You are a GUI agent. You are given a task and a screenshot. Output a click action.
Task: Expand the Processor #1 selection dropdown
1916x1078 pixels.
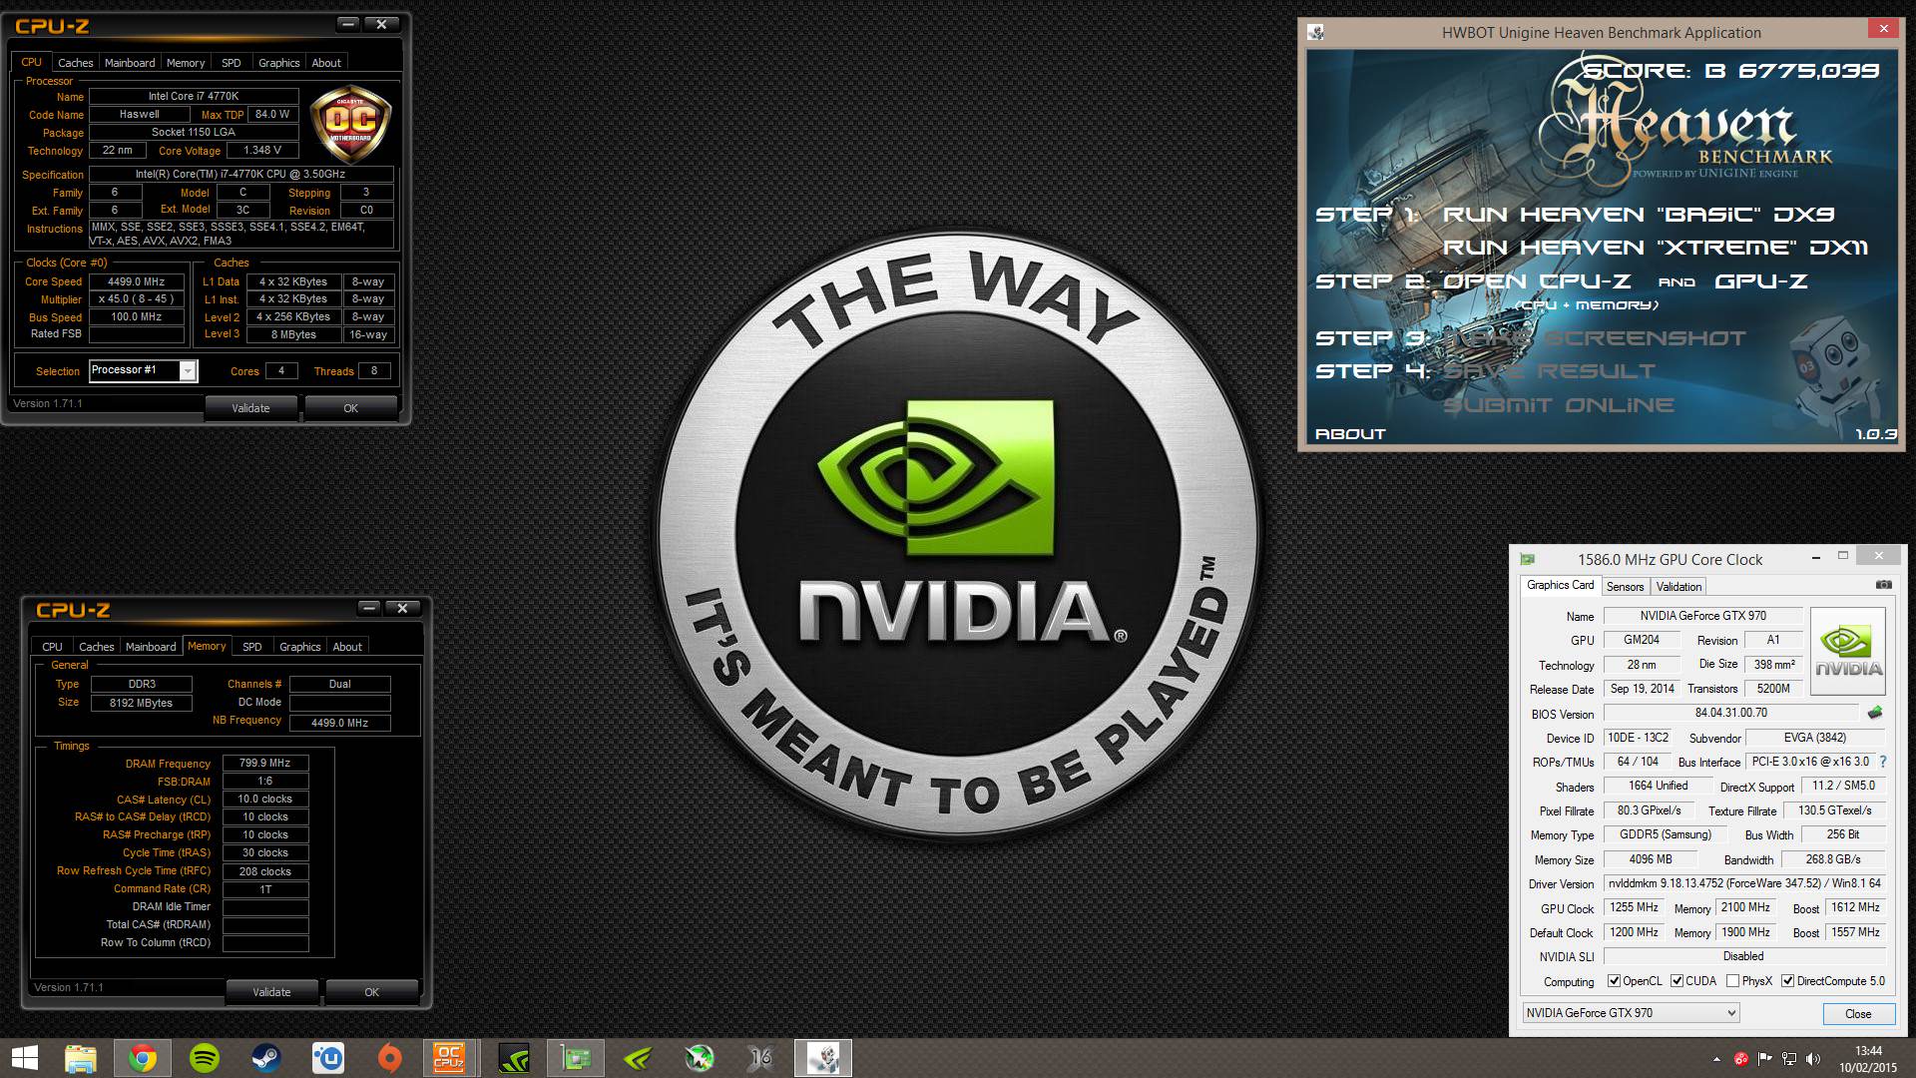[x=188, y=371]
